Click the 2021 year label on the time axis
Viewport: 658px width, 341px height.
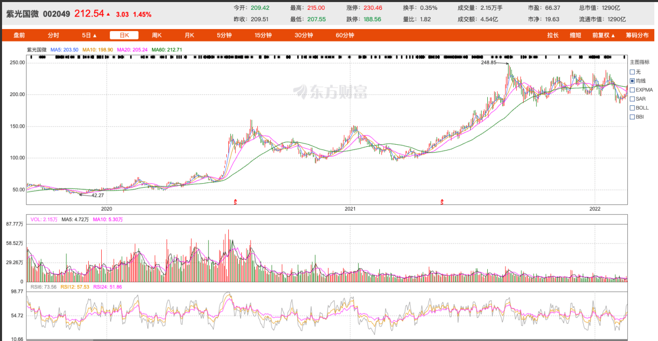[x=350, y=209]
